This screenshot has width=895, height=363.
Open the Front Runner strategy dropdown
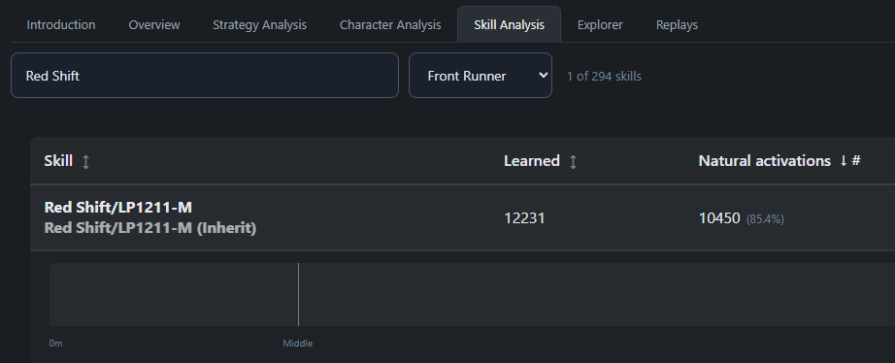coord(481,76)
